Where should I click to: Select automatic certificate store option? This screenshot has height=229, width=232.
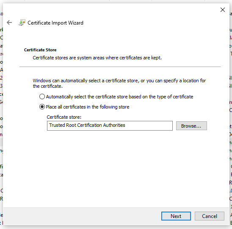tap(116, 97)
